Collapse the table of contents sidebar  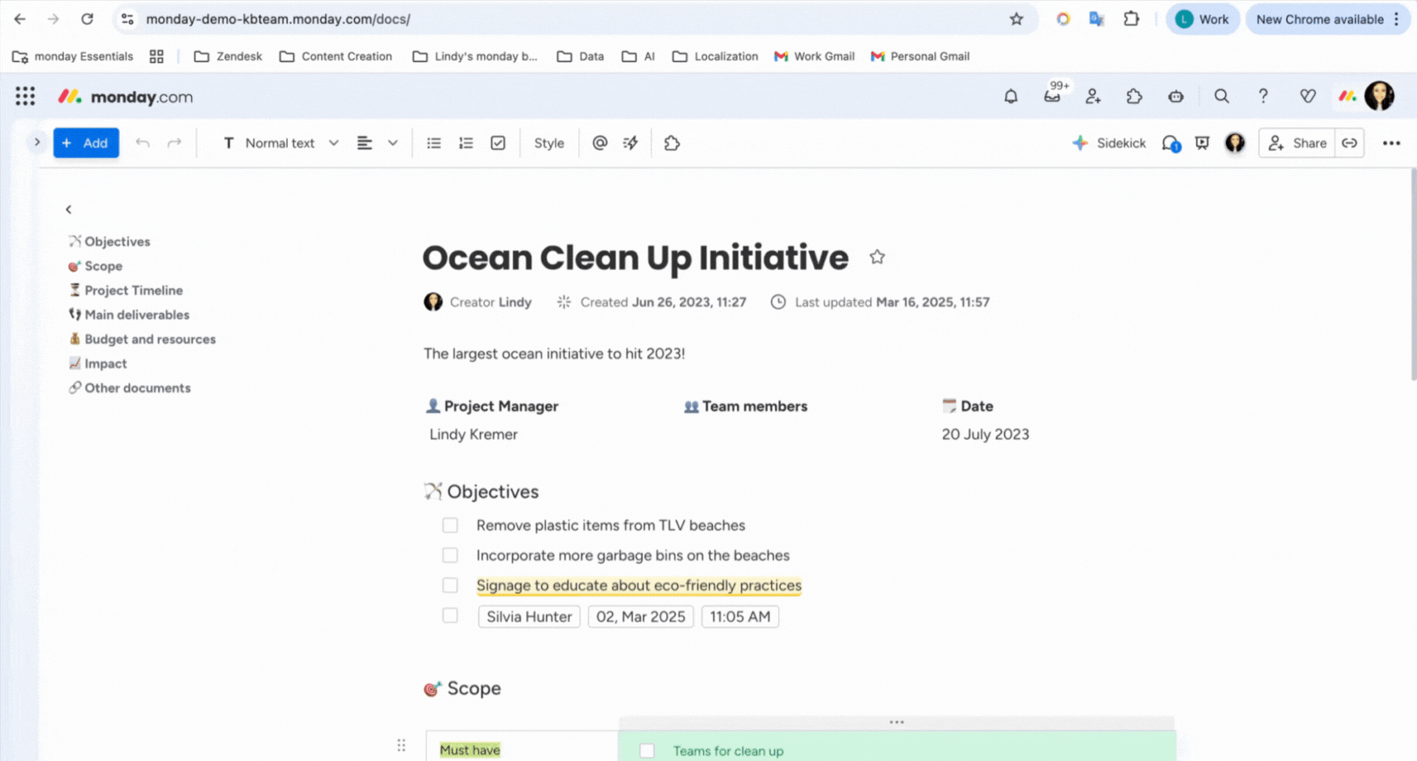tap(69, 209)
